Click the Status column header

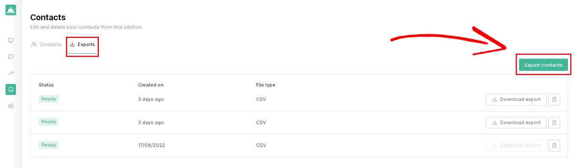pyautogui.click(x=46, y=85)
